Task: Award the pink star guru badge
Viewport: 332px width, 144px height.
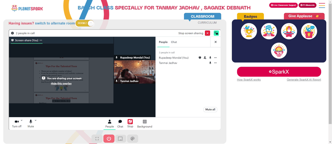Action: (x=289, y=31)
